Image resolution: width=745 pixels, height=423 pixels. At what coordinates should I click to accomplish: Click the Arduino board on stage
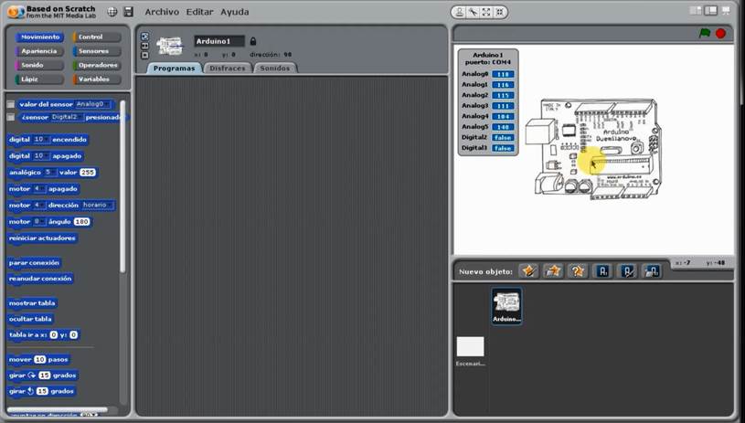[594, 149]
